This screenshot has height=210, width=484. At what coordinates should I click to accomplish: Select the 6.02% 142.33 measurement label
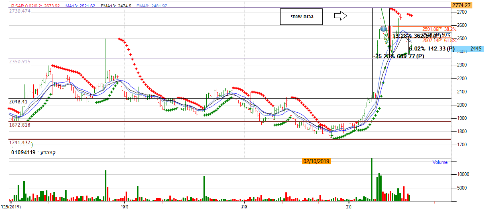(432, 49)
